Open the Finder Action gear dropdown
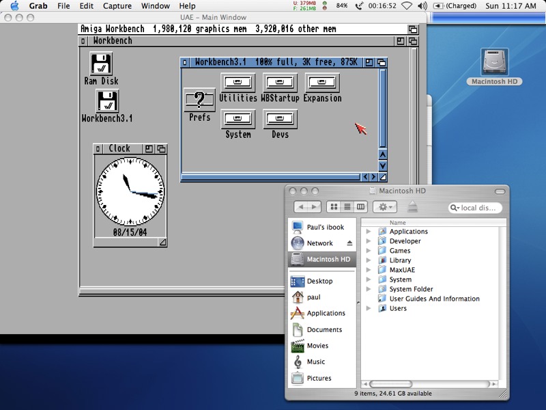Viewport: 546px width, 410px height. pos(385,207)
